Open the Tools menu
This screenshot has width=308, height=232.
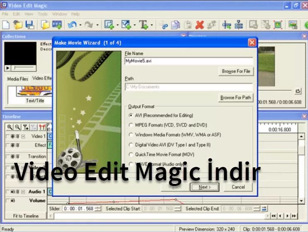tap(43, 14)
